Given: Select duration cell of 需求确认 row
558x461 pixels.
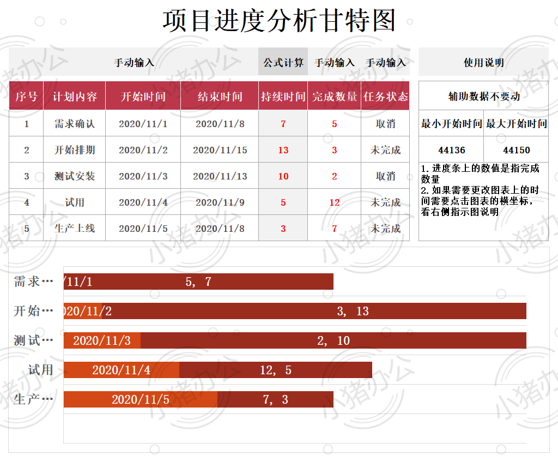Looking at the screenshot, I should tap(283, 123).
